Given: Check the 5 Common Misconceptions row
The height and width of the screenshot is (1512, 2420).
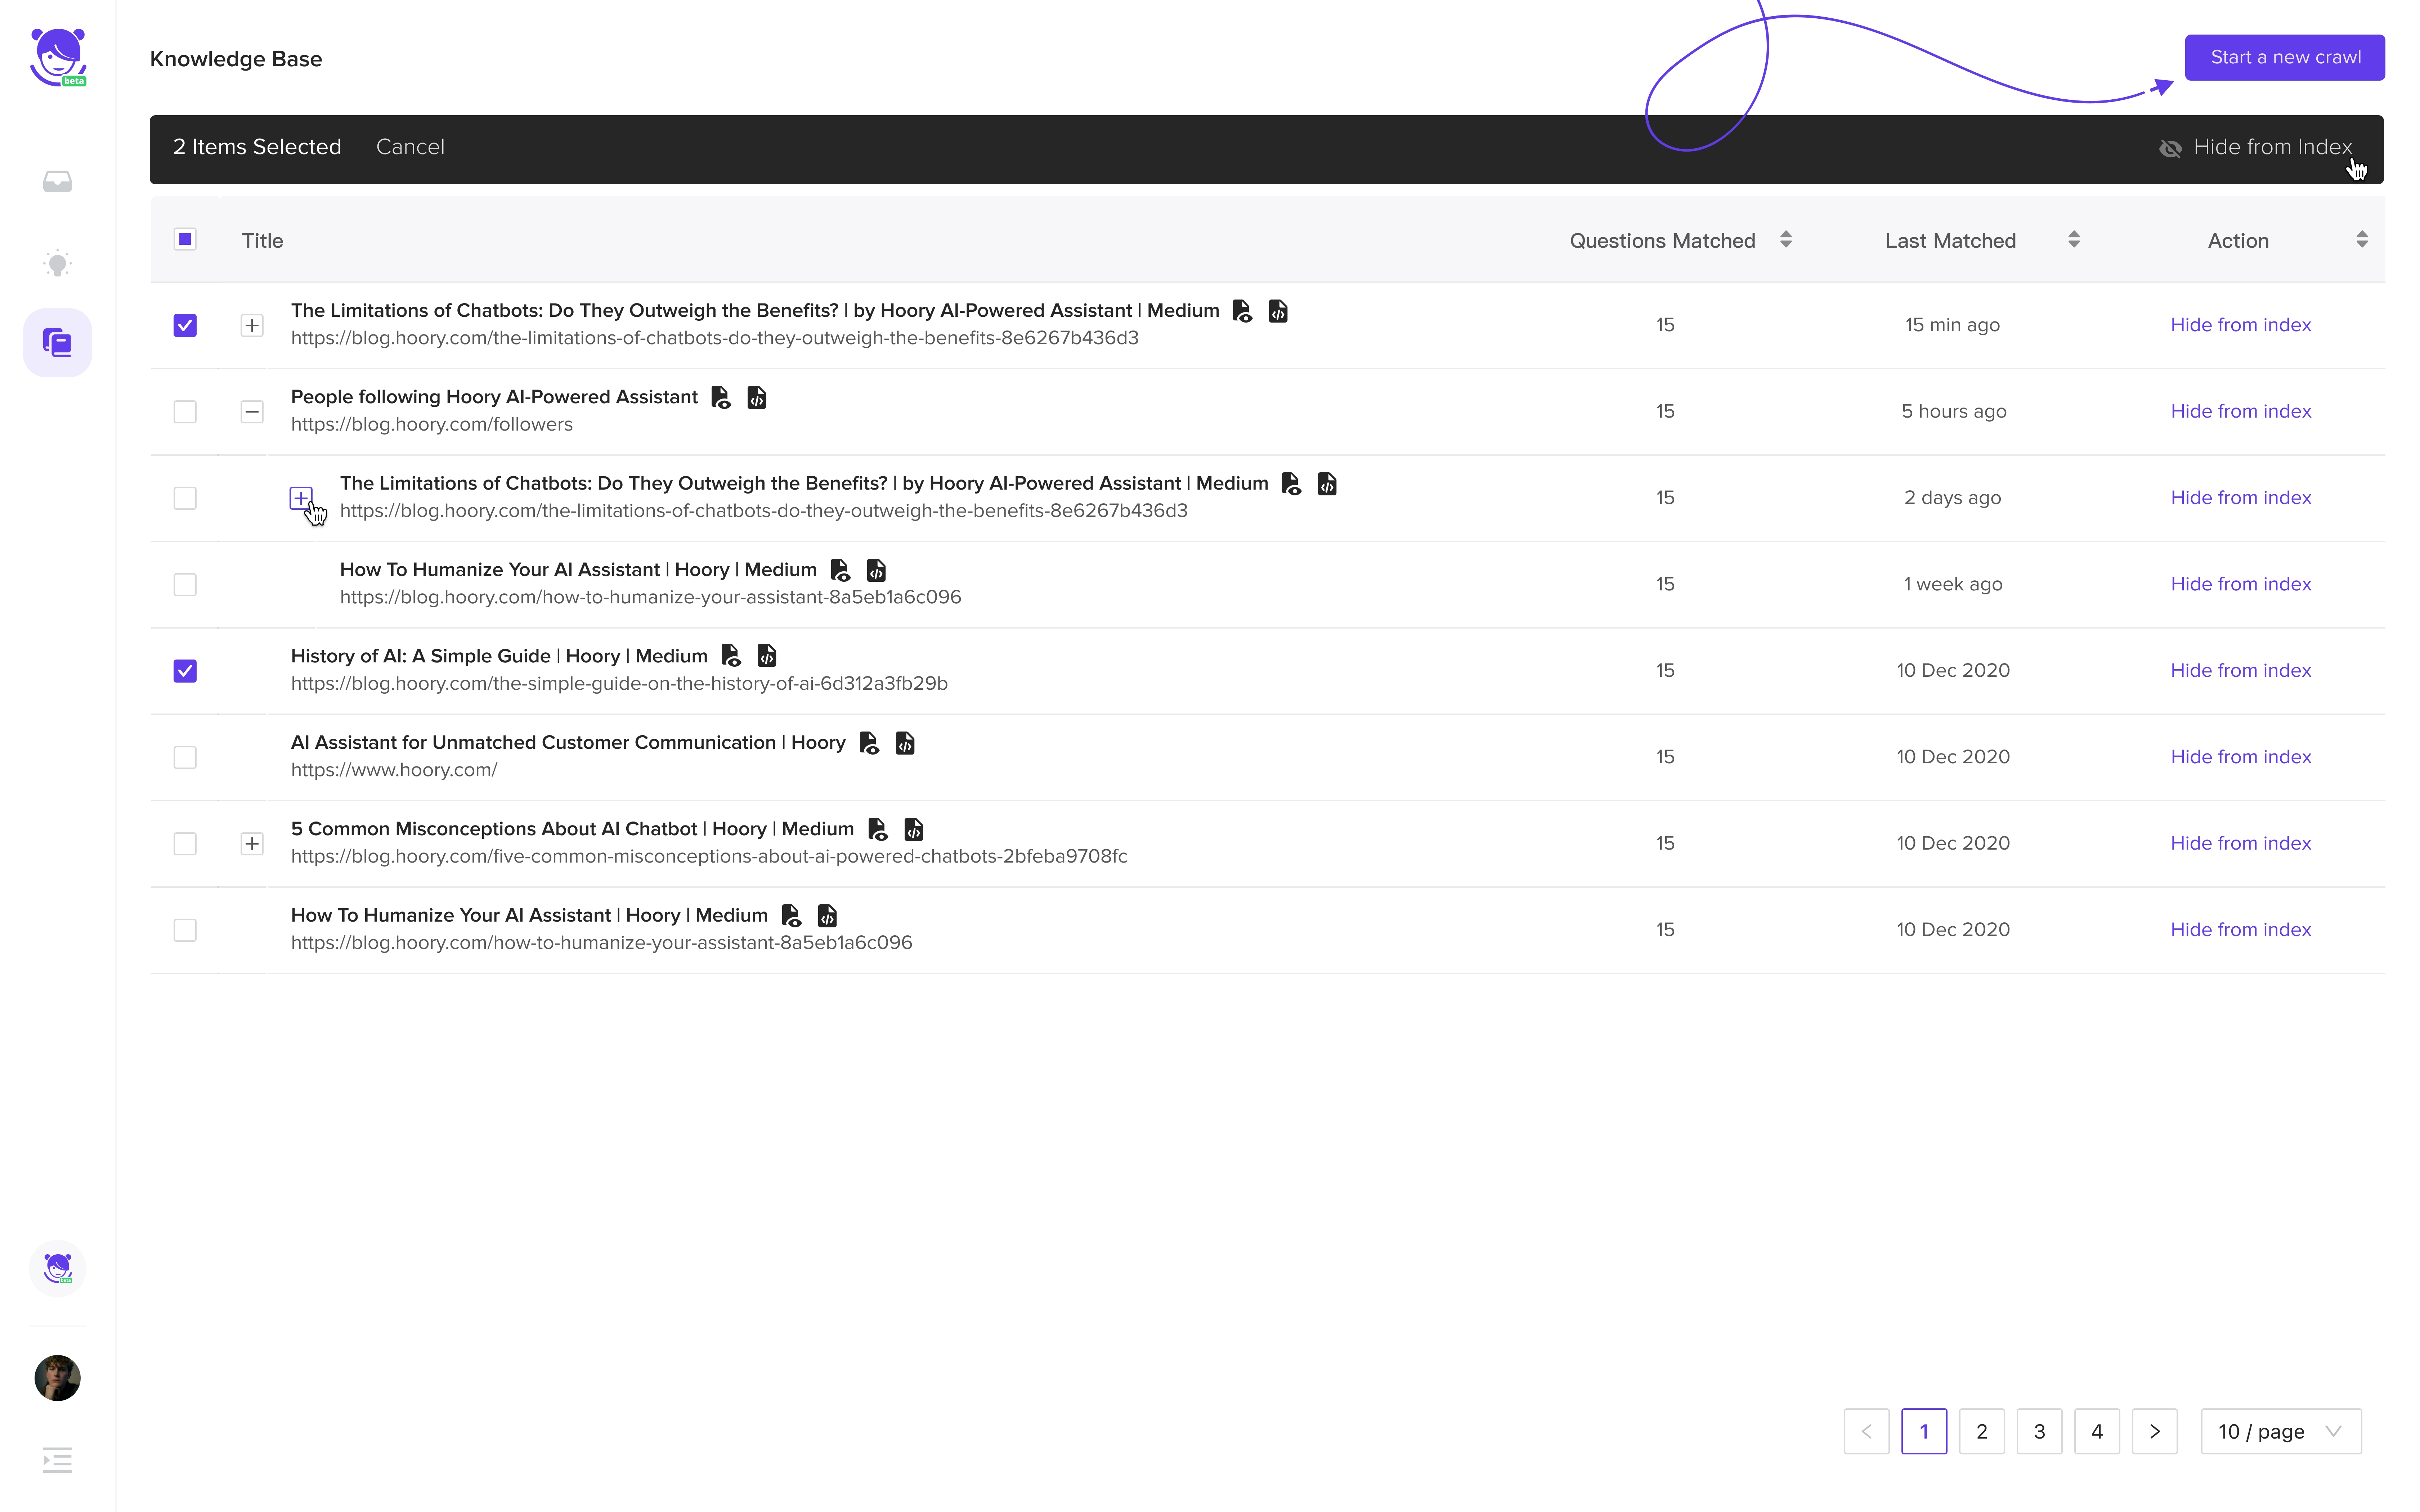Looking at the screenshot, I should pyautogui.click(x=185, y=844).
